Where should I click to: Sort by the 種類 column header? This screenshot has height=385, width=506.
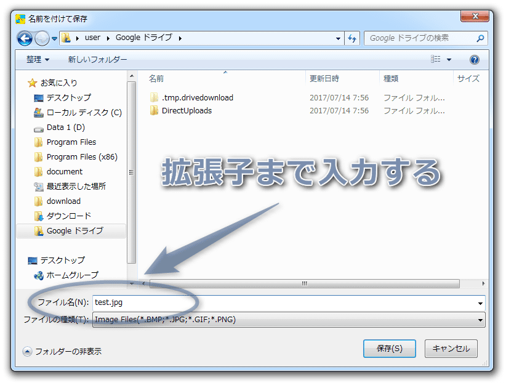[x=391, y=78]
